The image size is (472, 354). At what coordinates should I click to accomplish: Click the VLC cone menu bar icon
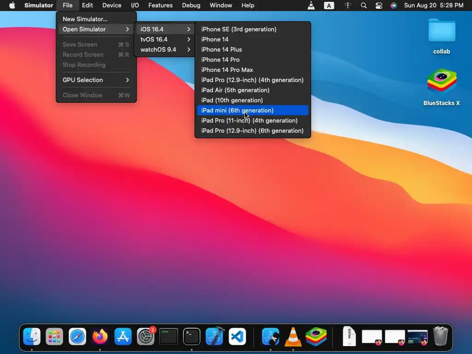click(x=311, y=6)
